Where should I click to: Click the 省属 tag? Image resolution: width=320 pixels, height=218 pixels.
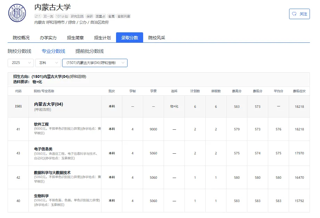111,16
